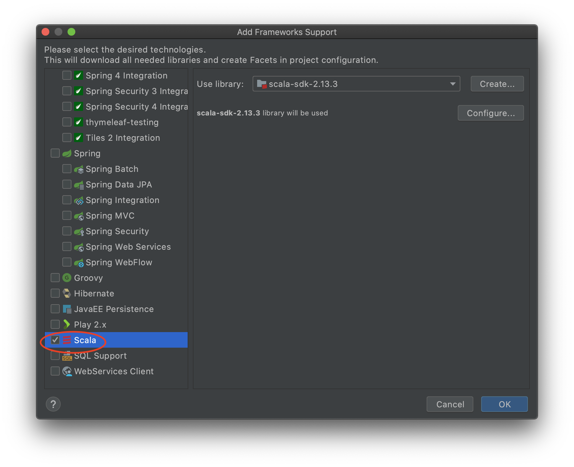This screenshot has width=574, height=467.
Task: Click the Spring MVC icon
Action: point(79,216)
